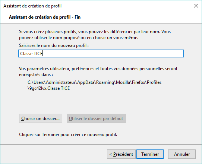The image size is (202, 164).
Task: Click the '\9gc42lvx.Classe TICE' folder name line
Action: point(49,88)
